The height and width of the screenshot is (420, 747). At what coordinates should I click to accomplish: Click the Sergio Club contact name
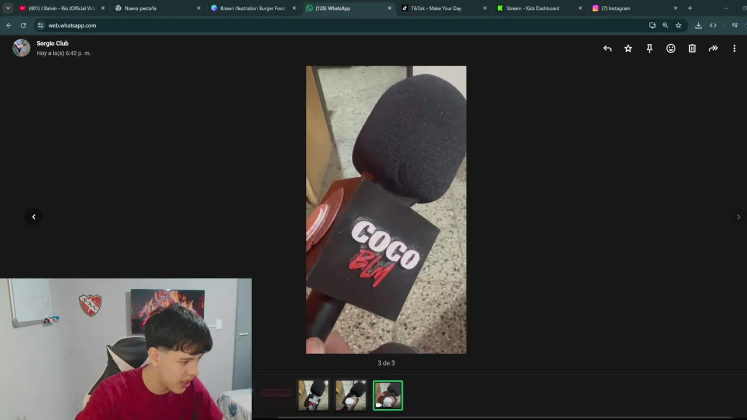[53, 43]
